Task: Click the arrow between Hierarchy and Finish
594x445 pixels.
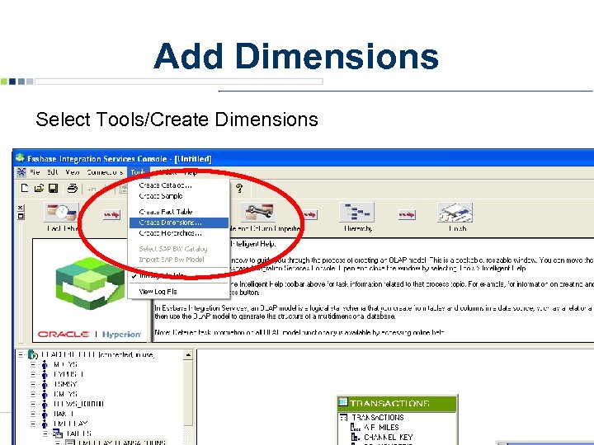Action: click(x=407, y=214)
